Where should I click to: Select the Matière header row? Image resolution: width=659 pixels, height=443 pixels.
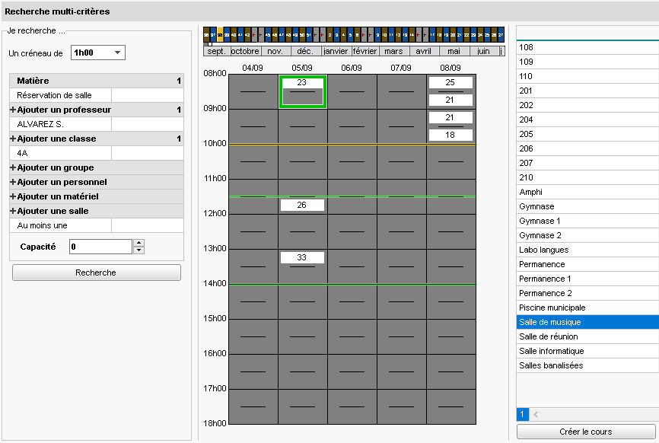[97, 81]
